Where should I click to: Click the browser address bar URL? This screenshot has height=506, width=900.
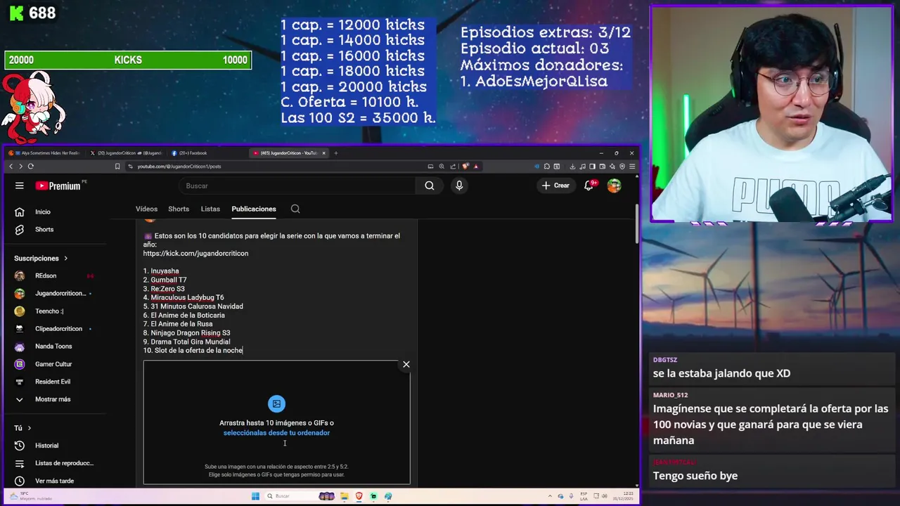click(x=179, y=167)
